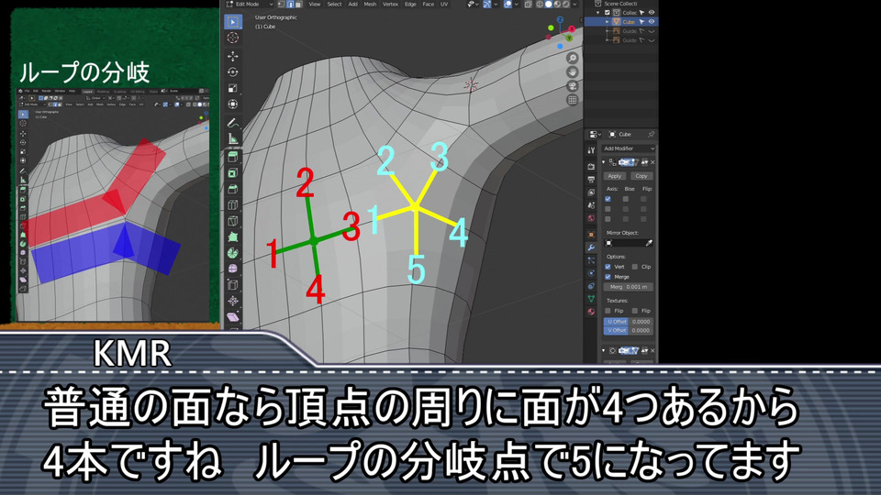Toggle the camera view icon

572,86
